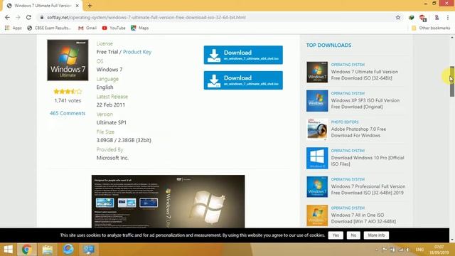The image size is (455, 256).
Task: Reload the page with refresh icon
Action: [28, 17]
